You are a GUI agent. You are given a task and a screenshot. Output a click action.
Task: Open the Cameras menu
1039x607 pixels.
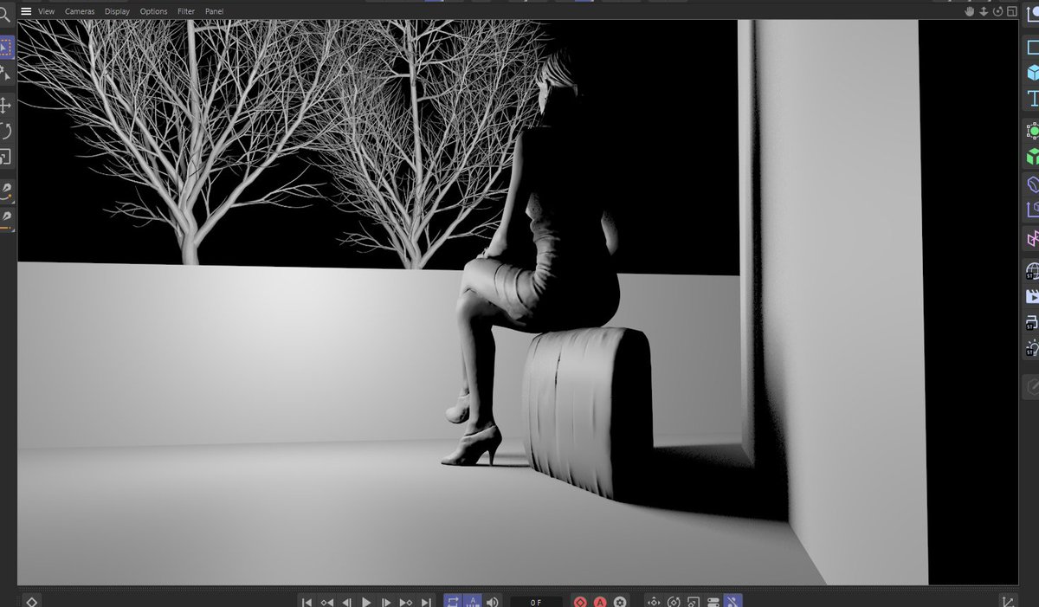pyautogui.click(x=79, y=11)
